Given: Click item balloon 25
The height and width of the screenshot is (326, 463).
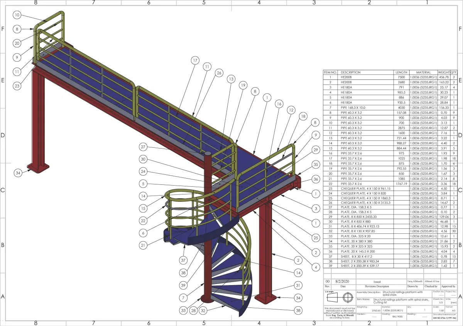Looking at the screenshot, I should tap(316, 237).
